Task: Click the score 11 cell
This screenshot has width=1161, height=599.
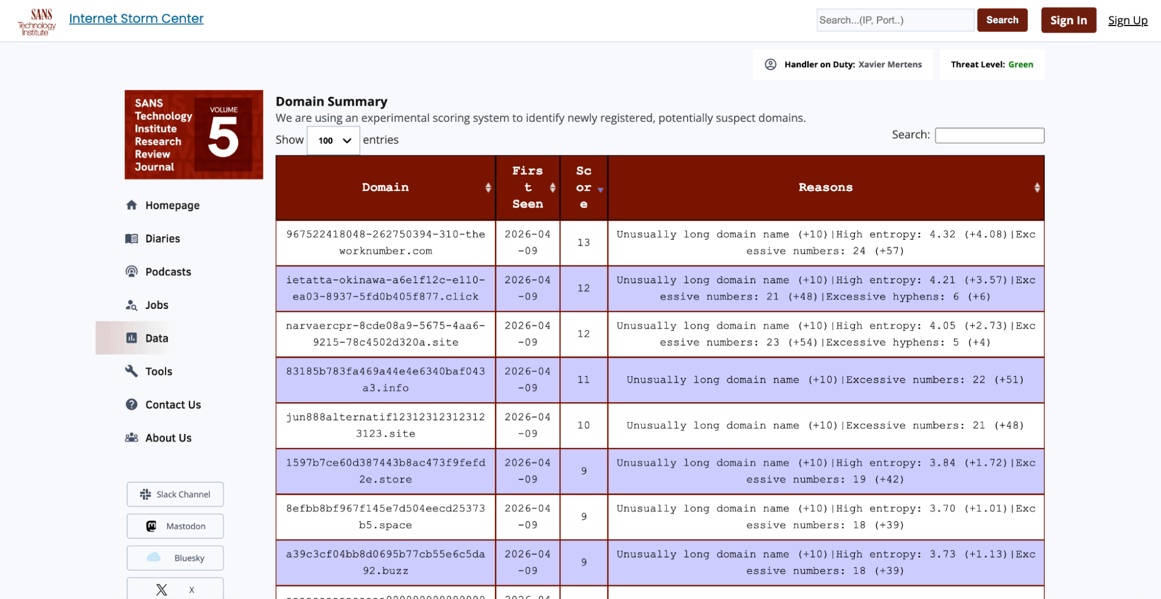Action: click(584, 380)
